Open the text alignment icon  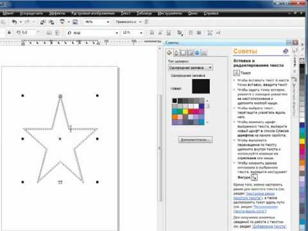(x=180, y=33)
